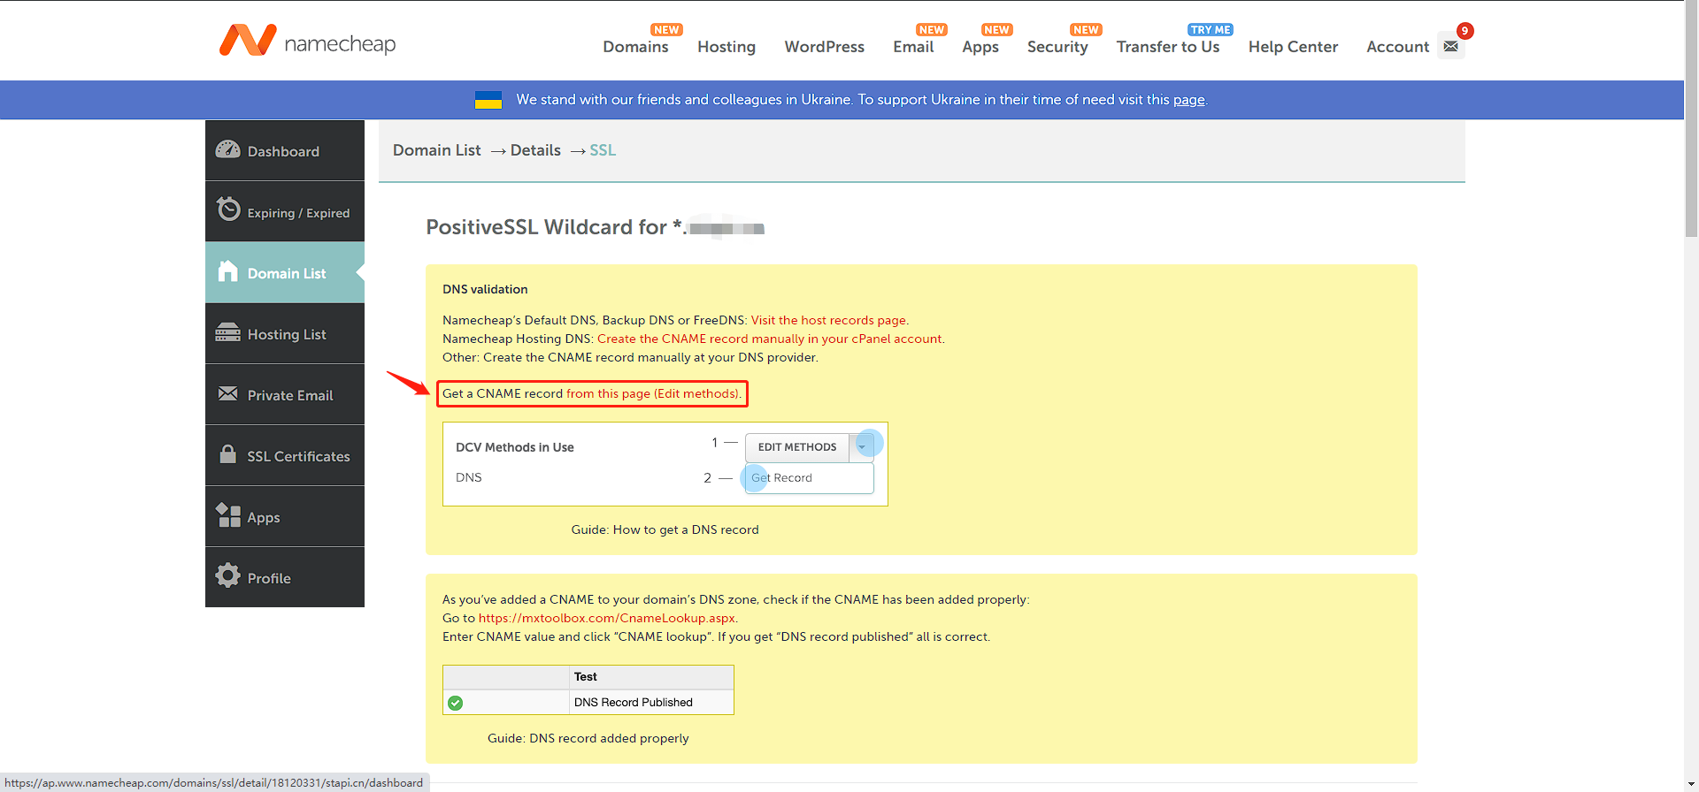Click the NEW badge above Security

[x=1086, y=29]
